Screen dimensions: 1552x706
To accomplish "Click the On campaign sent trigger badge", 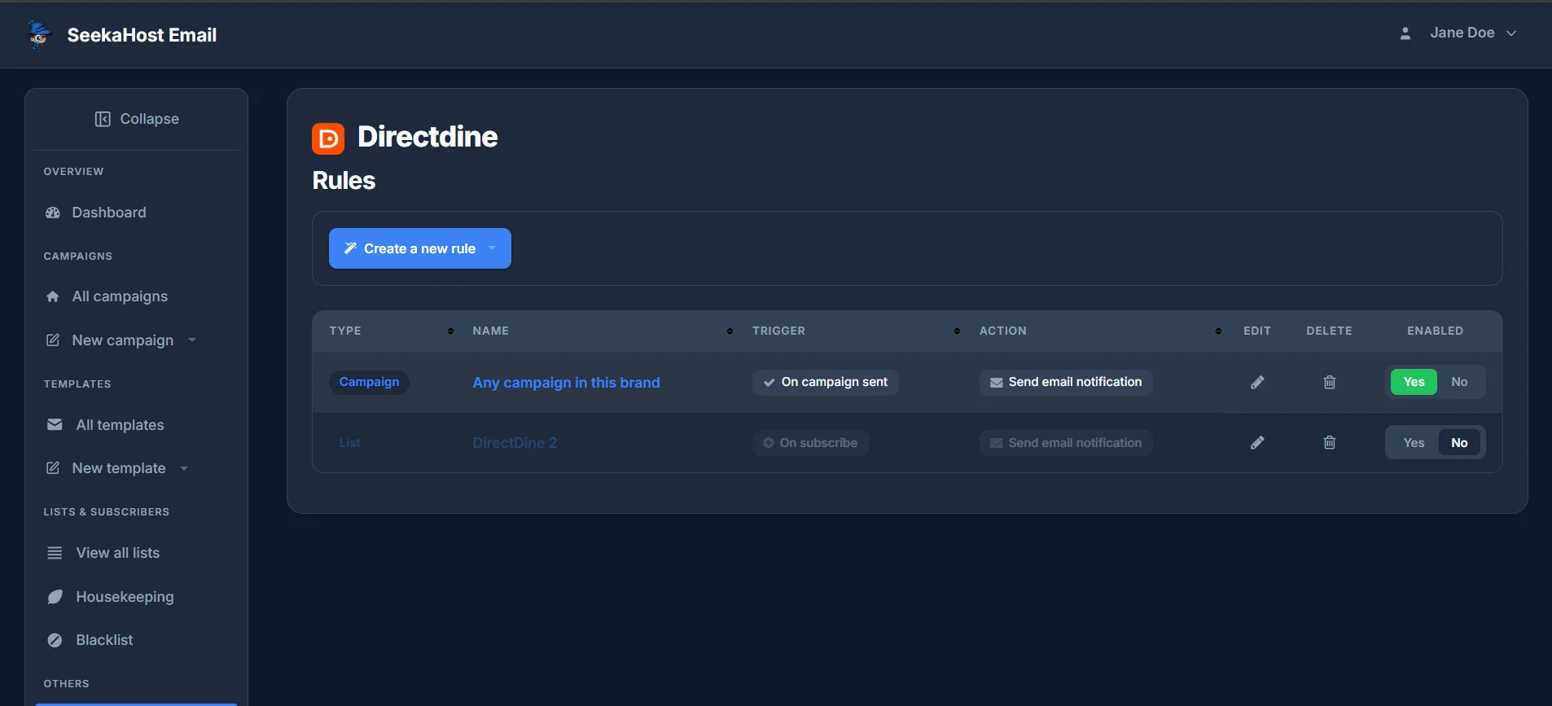I will [x=825, y=382].
